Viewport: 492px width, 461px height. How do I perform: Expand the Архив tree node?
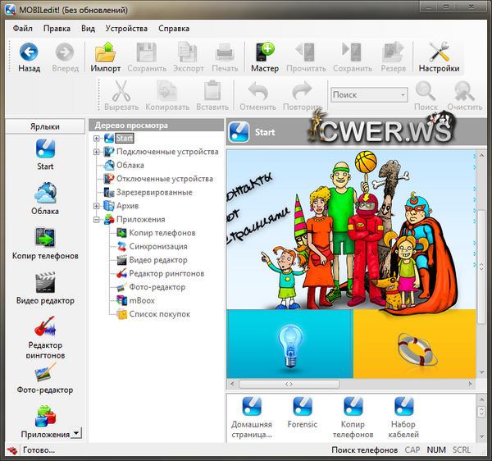coord(97,206)
